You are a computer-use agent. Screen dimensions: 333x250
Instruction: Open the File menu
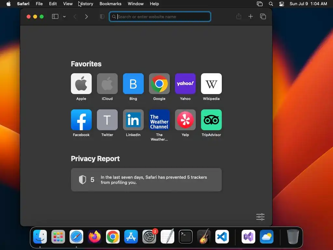[39, 4]
